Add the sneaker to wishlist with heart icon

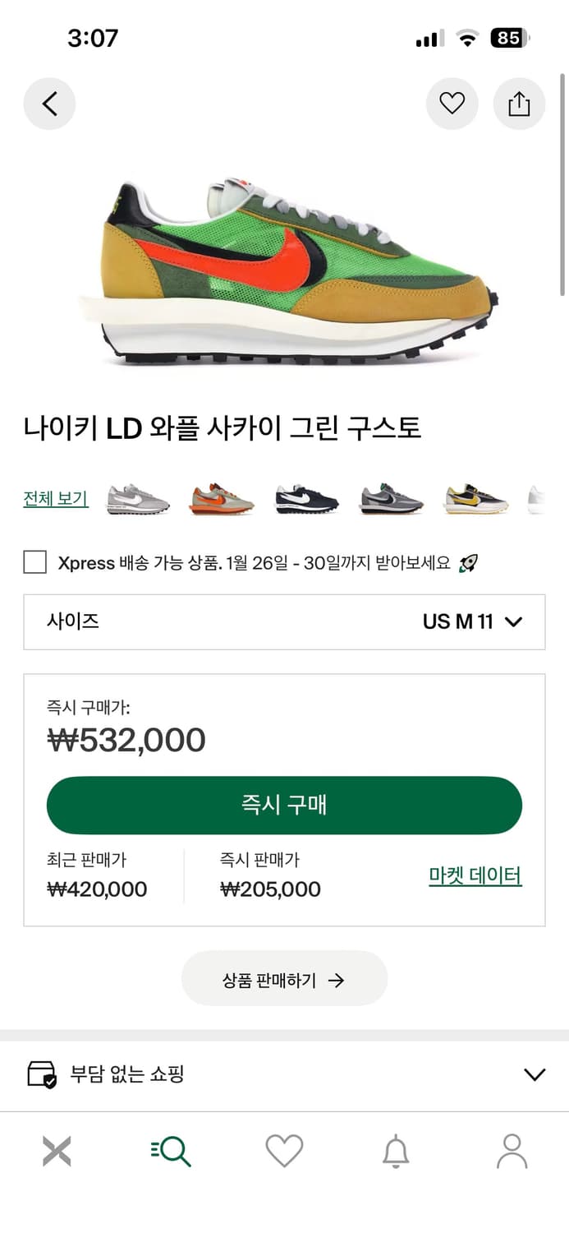click(452, 104)
